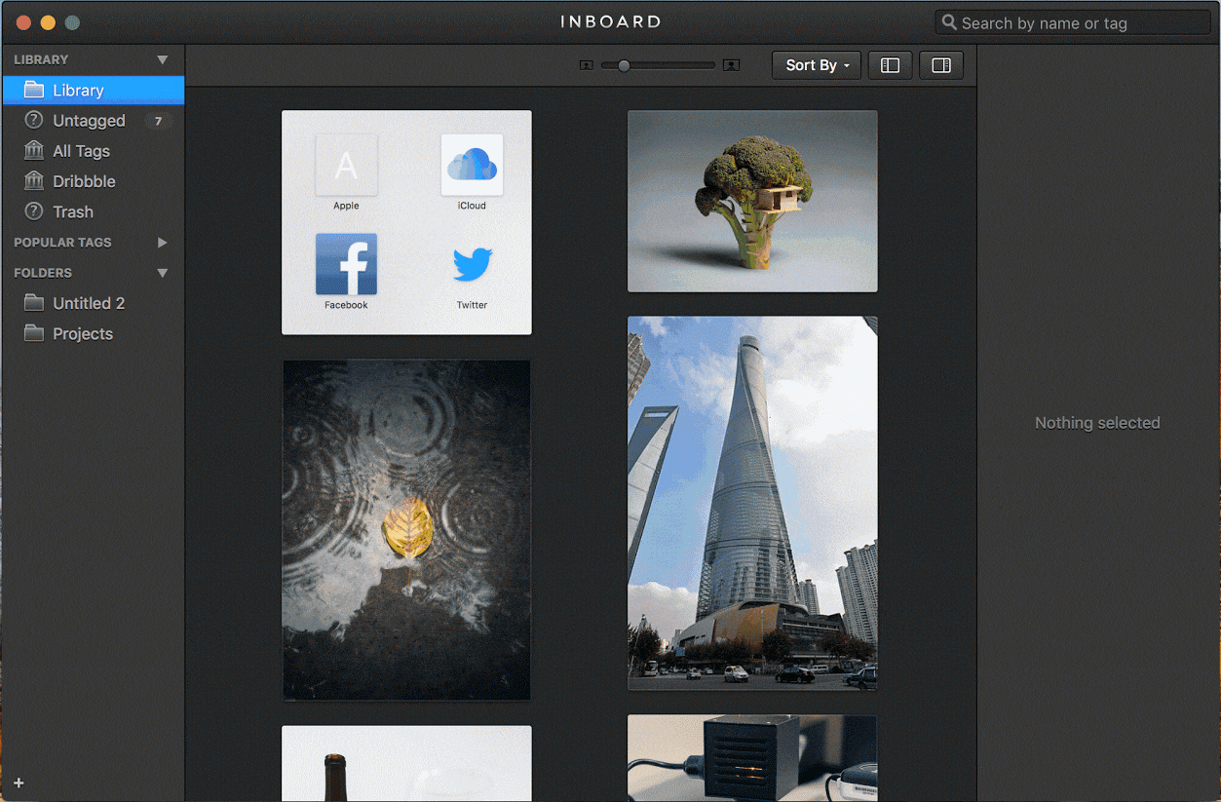Click the POPULAR TAGS header label
This screenshot has height=802, width=1221.
click(x=62, y=242)
